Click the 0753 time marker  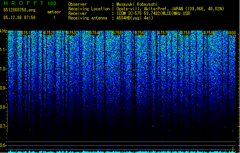71,33
